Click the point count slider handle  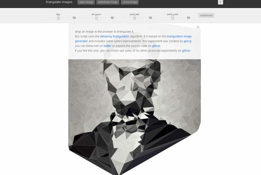[x=173, y=17]
